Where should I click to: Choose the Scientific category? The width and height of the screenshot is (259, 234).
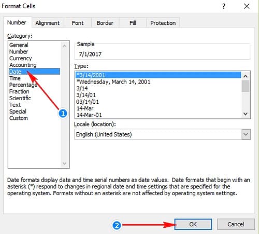point(35,98)
